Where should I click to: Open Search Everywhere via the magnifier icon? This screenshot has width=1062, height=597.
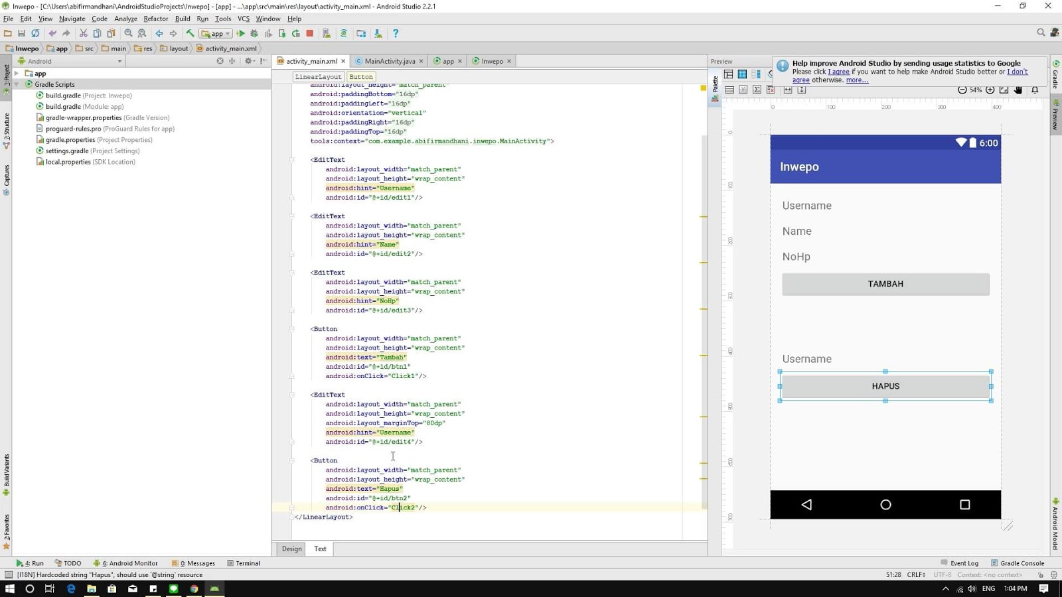[x=1039, y=32]
